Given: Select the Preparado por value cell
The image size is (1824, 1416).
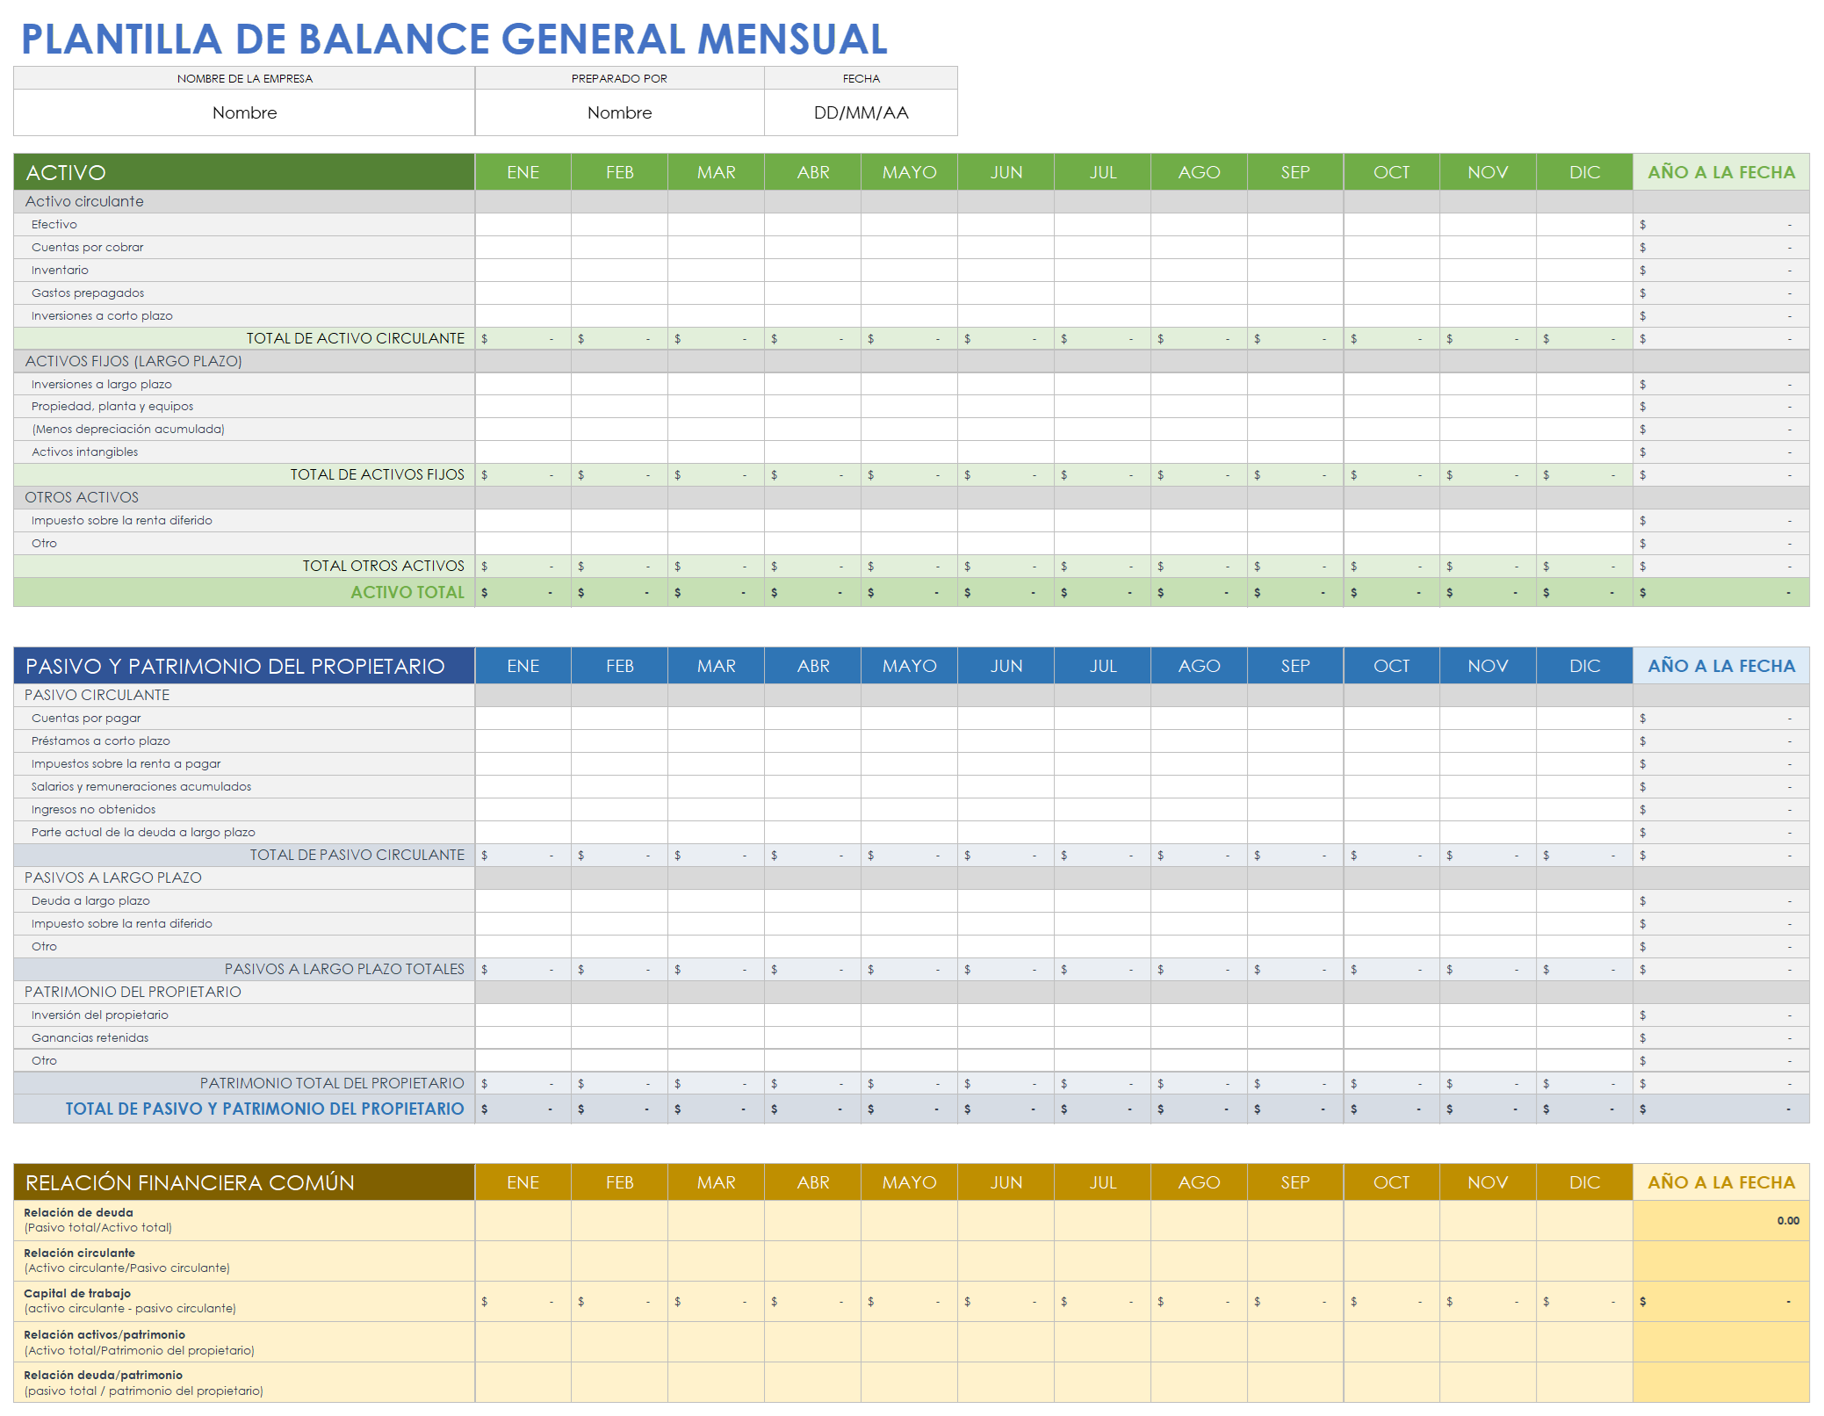Looking at the screenshot, I should (x=619, y=112).
